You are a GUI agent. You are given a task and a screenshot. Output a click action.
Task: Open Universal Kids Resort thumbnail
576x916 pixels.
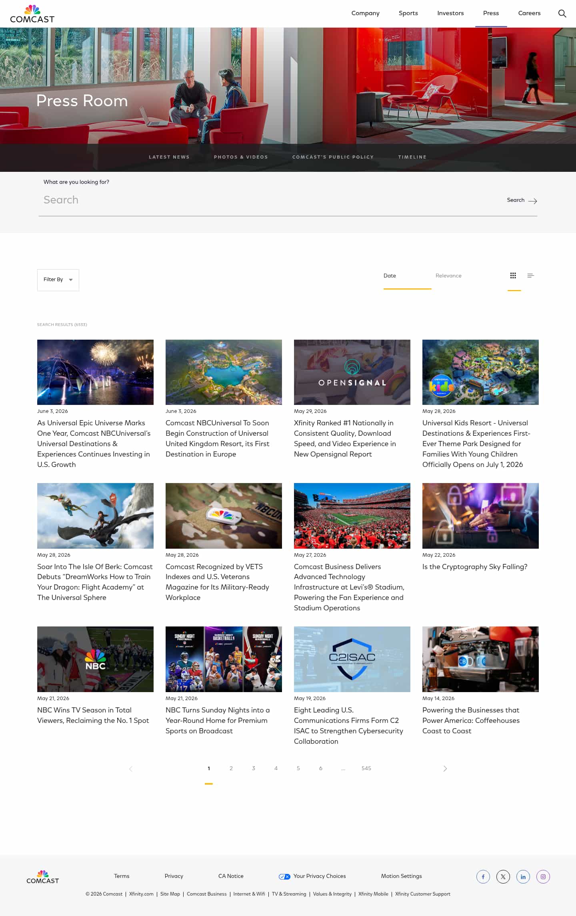point(480,372)
